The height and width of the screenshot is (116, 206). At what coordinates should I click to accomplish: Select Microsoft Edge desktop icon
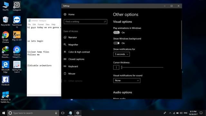[5, 67]
